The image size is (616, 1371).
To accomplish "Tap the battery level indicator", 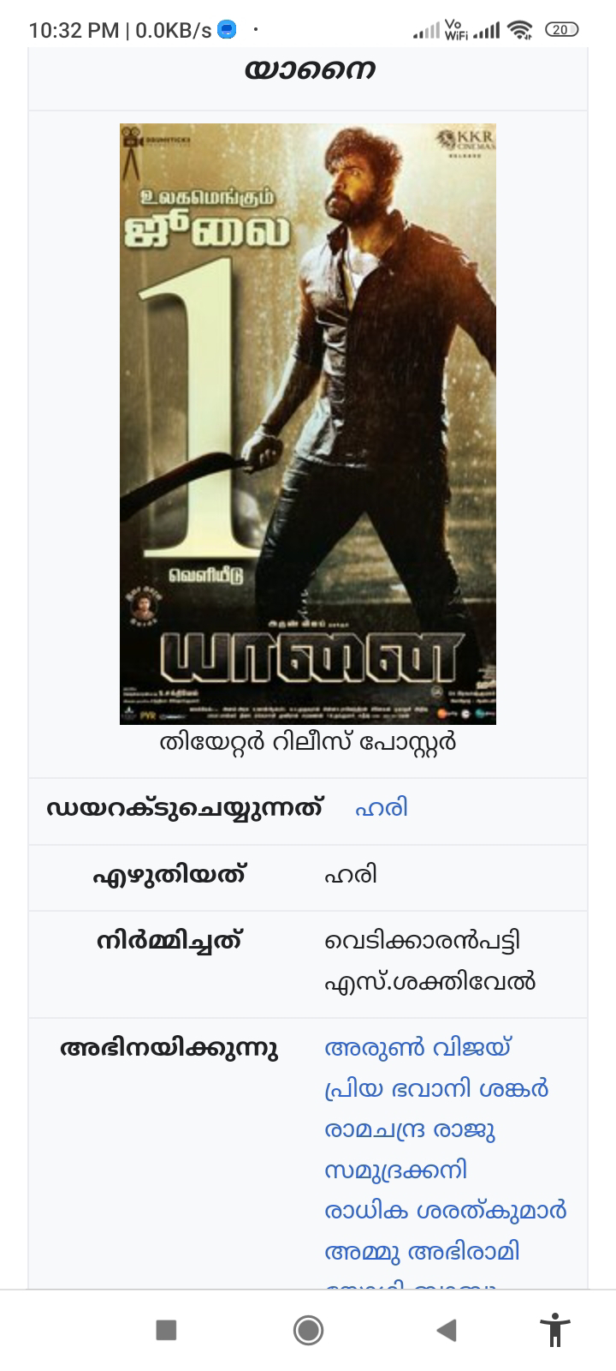I will point(560,30).
